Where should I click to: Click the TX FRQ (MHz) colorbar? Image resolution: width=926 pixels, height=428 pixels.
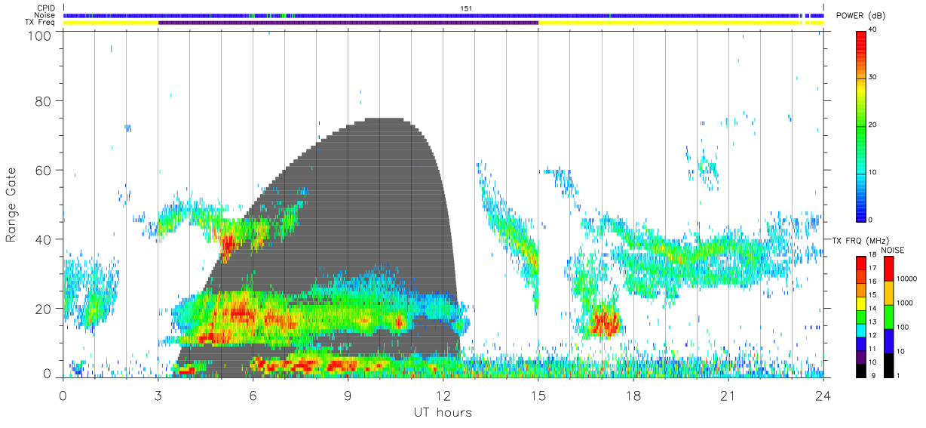862,317
